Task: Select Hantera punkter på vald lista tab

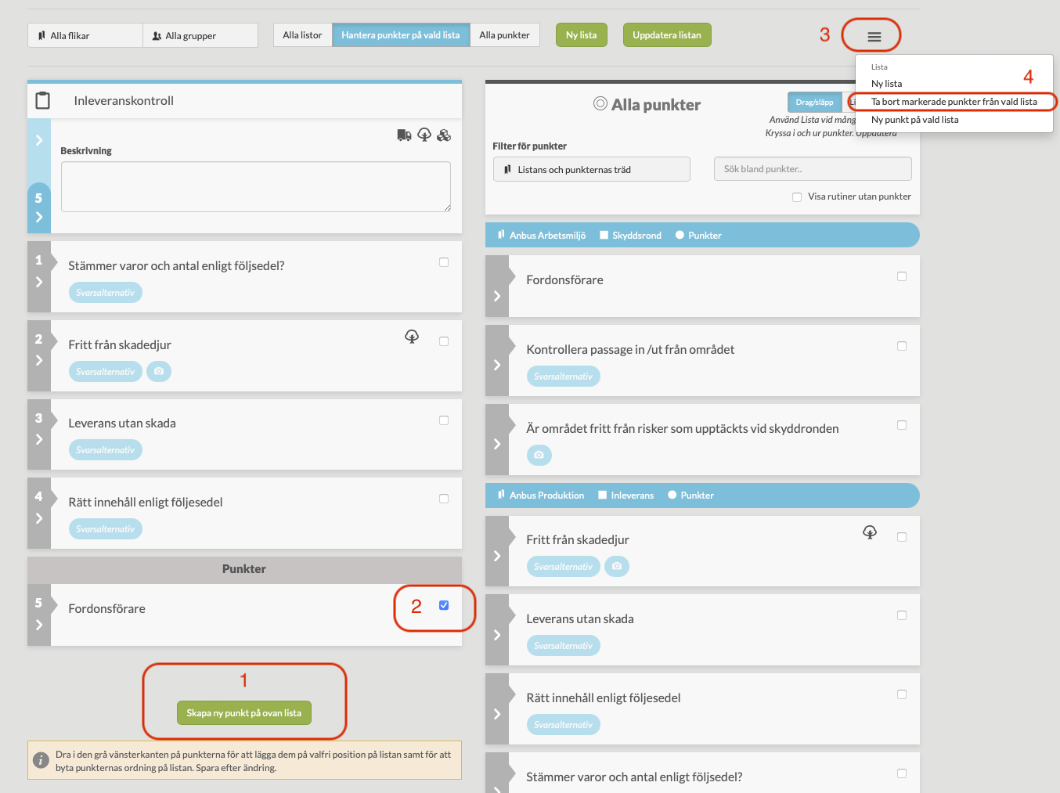Action: (401, 35)
